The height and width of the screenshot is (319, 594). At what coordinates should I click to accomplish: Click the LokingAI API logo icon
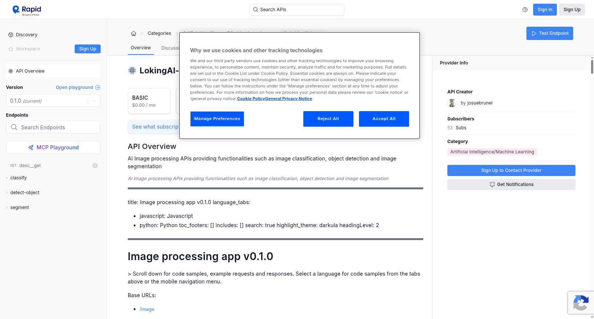pyautogui.click(x=132, y=70)
